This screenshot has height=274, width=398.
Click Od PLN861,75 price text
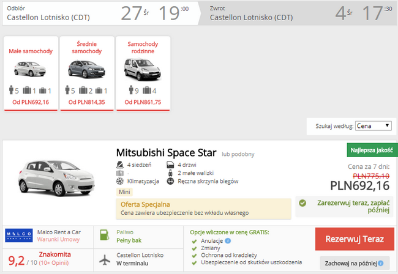[143, 102]
